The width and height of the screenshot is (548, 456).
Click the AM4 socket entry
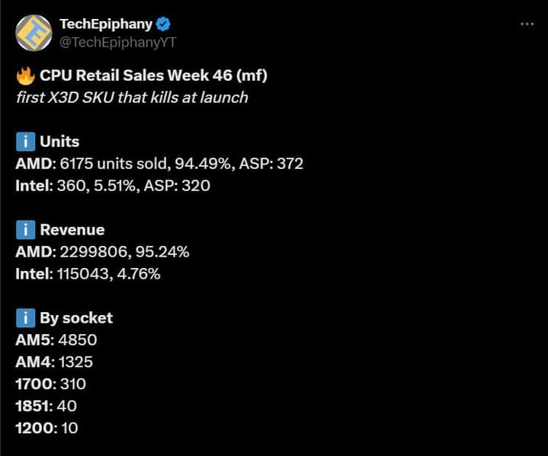(x=56, y=362)
